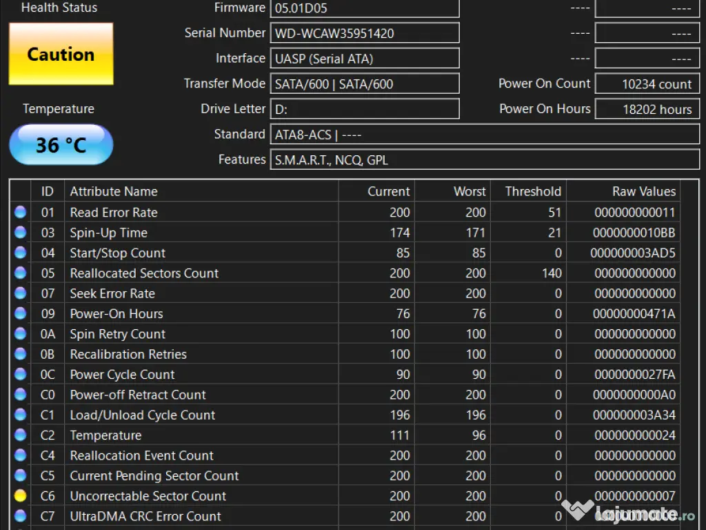
Task: Click the blue status icon for Read Error Rate
Action: (20, 213)
